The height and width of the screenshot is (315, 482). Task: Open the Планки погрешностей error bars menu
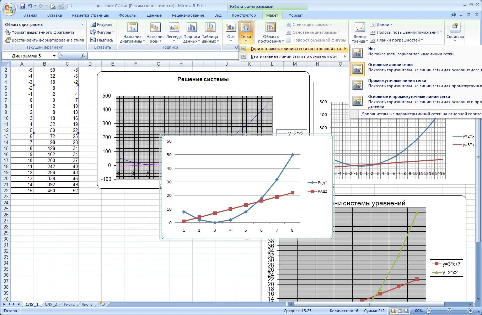pyautogui.click(x=397, y=40)
